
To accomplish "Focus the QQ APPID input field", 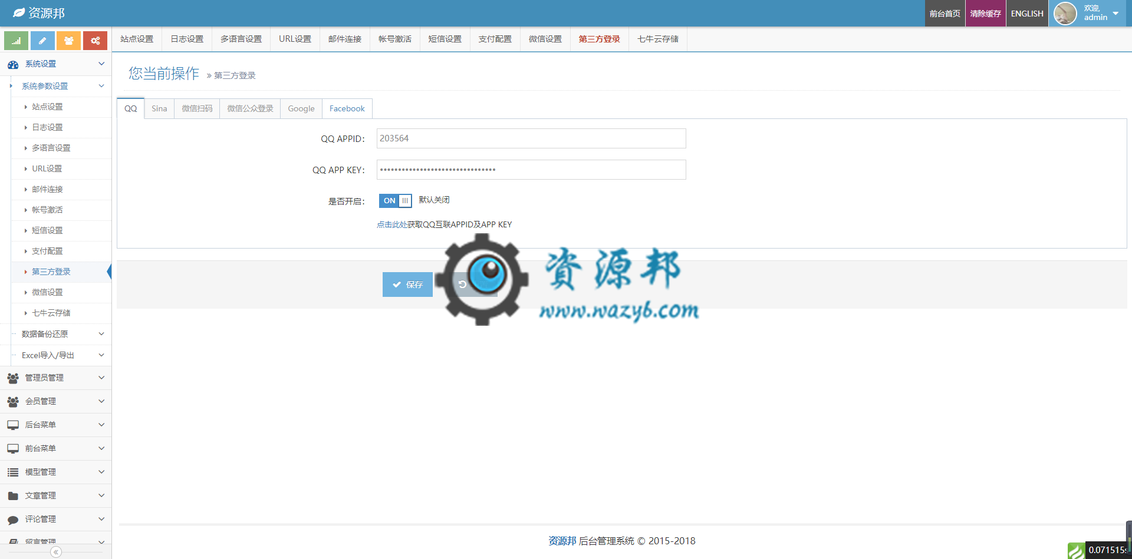I will pyautogui.click(x=531, y=138).
